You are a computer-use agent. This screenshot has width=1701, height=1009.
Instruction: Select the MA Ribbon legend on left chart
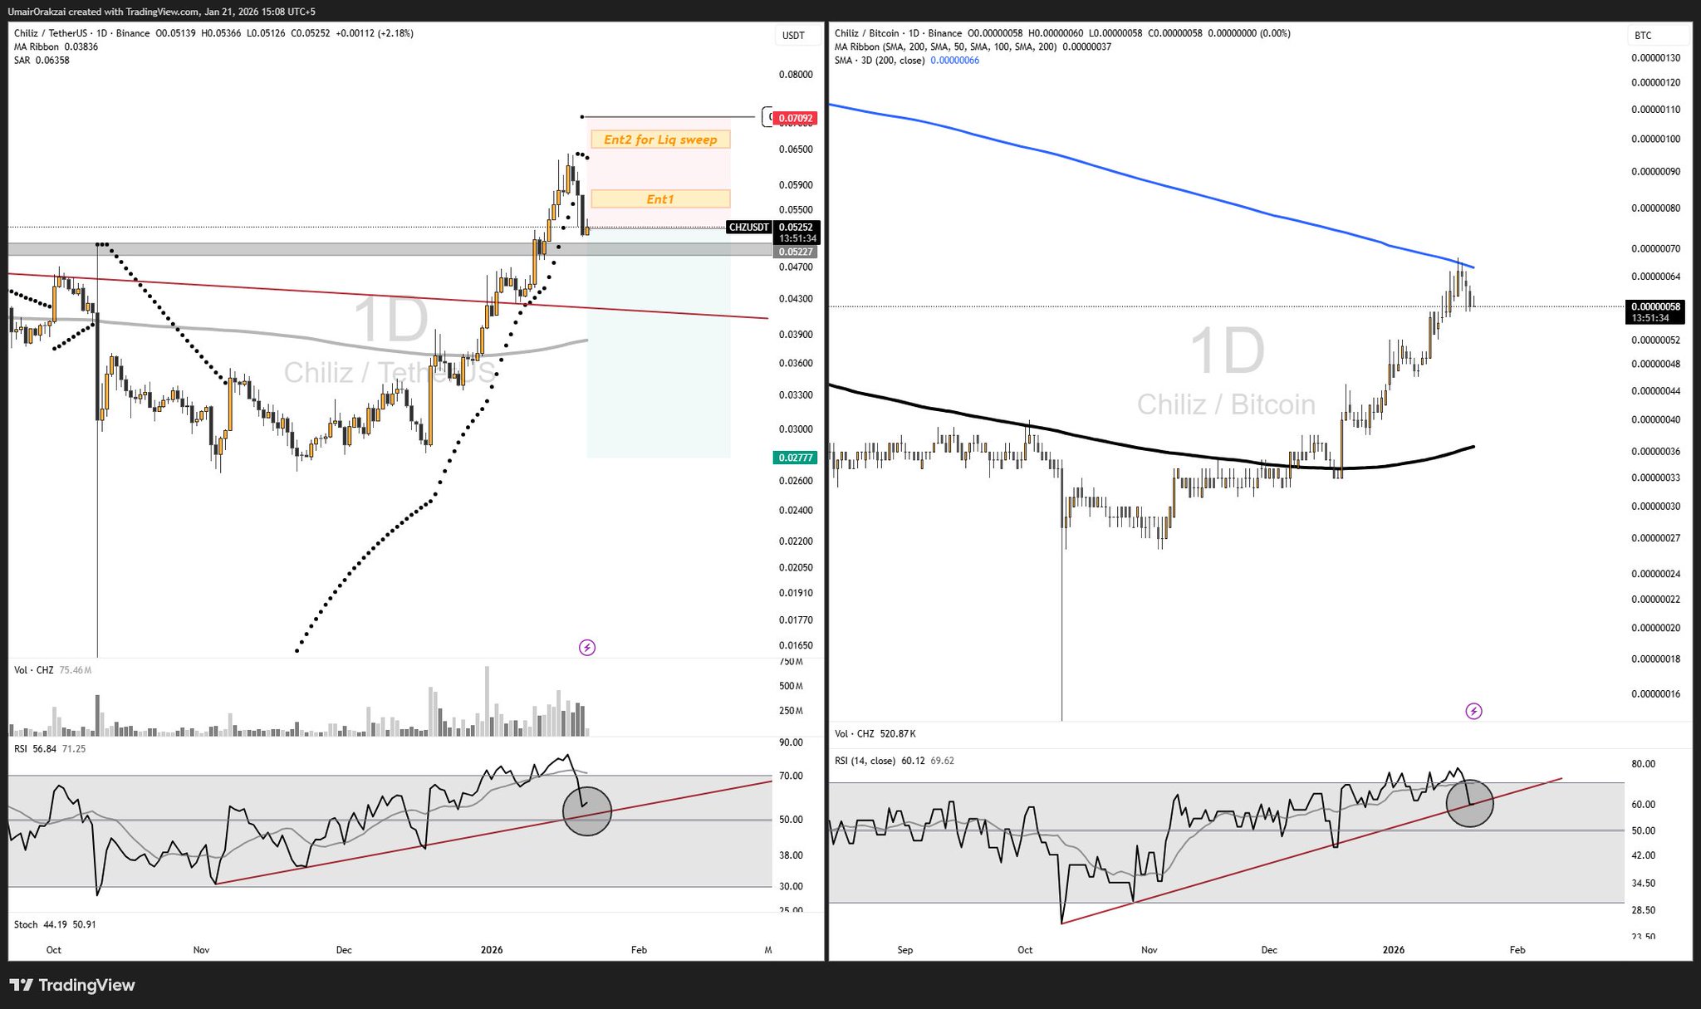pos(36,47)
